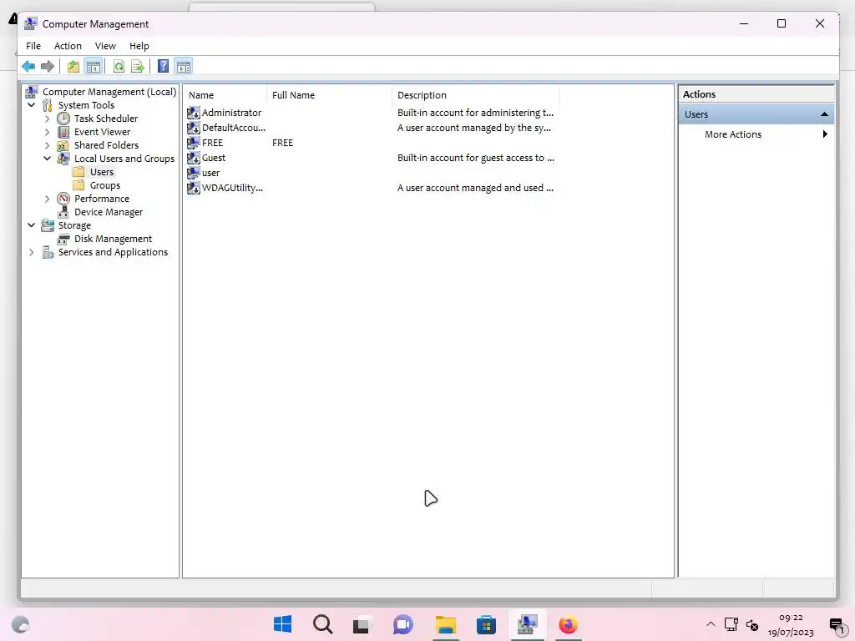The width and height of the screenshot is (855, 641).
Task: Click the Performance icon in tree
Action: click(x=63, y=199)
